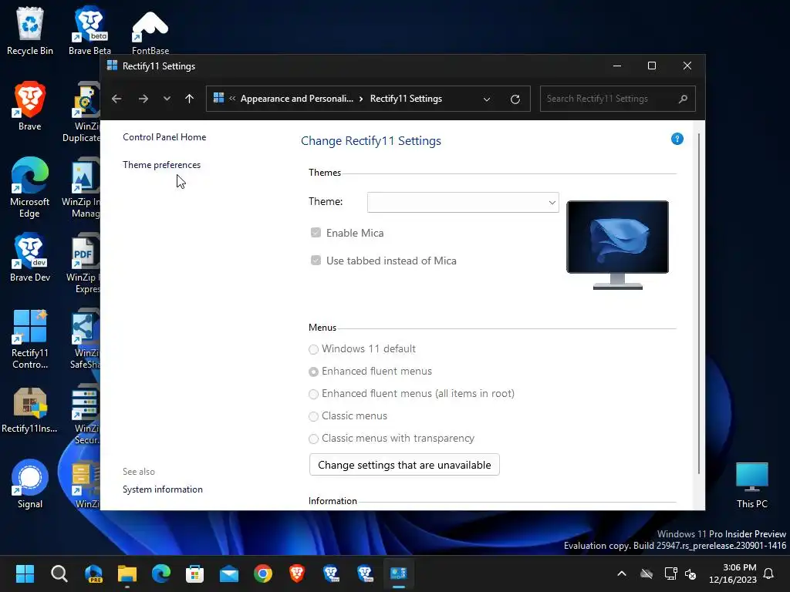Select Classic menus radio button
The image size is (790, 592).
click(313, 416)
